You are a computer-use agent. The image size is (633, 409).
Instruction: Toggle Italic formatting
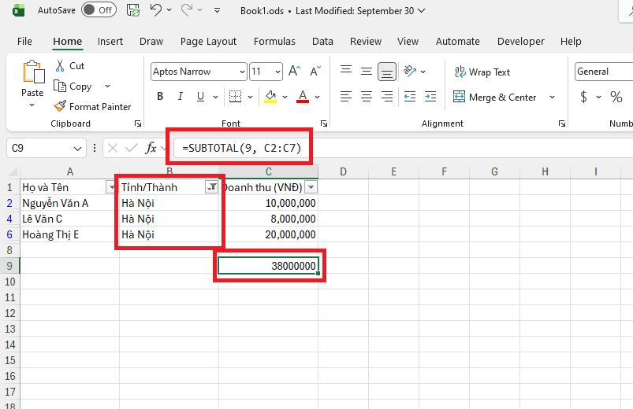180,96
